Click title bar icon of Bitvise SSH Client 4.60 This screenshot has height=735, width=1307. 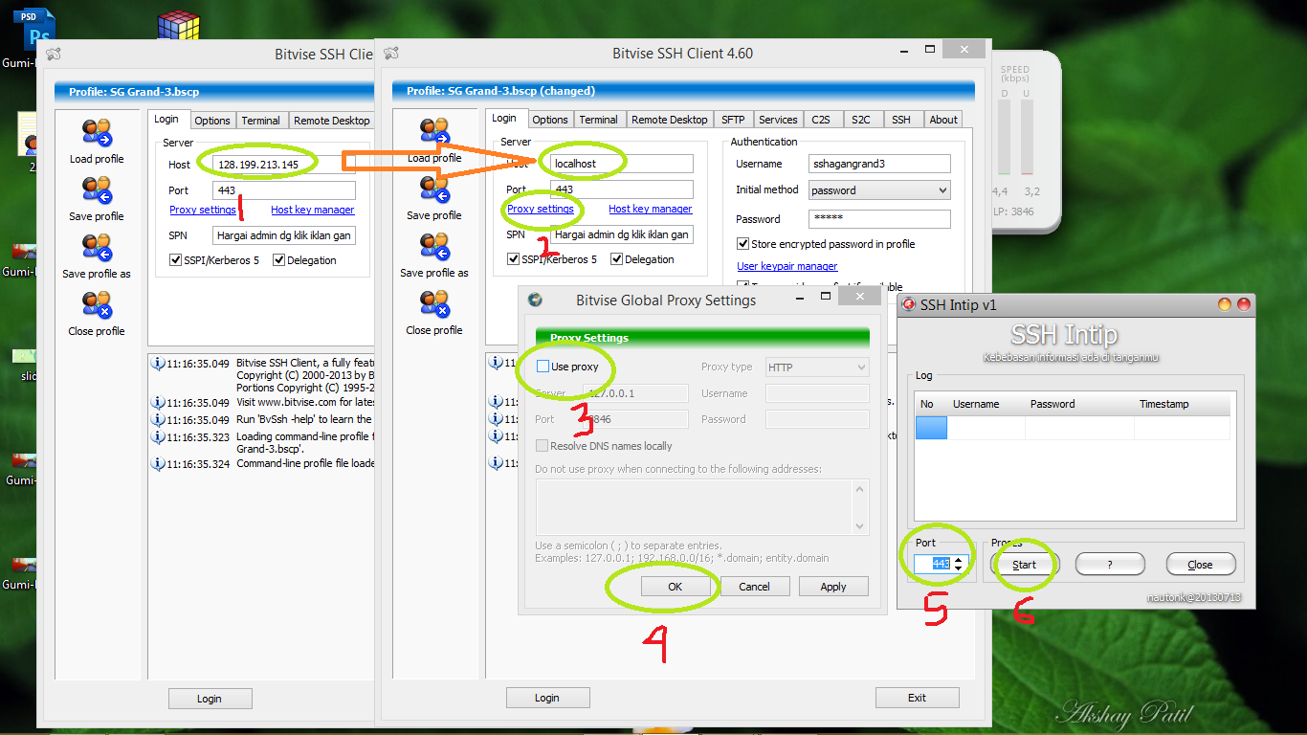391,54
